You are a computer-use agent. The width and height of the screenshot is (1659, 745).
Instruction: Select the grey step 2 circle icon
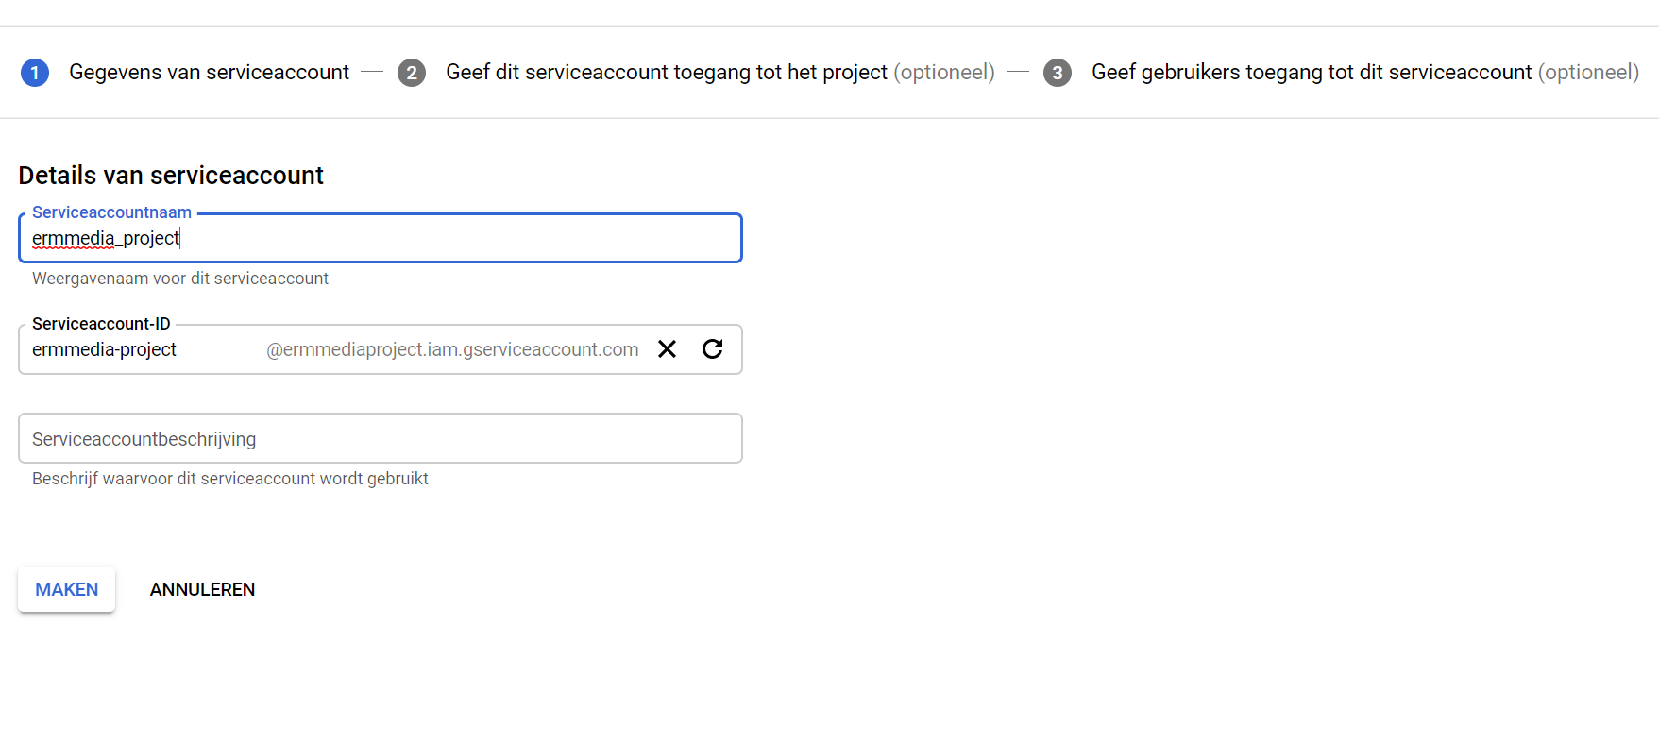point(412,73)
